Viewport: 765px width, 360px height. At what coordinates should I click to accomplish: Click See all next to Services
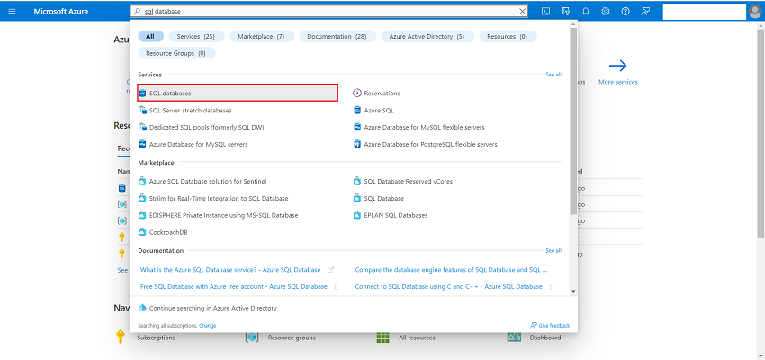pyautogui.click(x=553, y=75)
